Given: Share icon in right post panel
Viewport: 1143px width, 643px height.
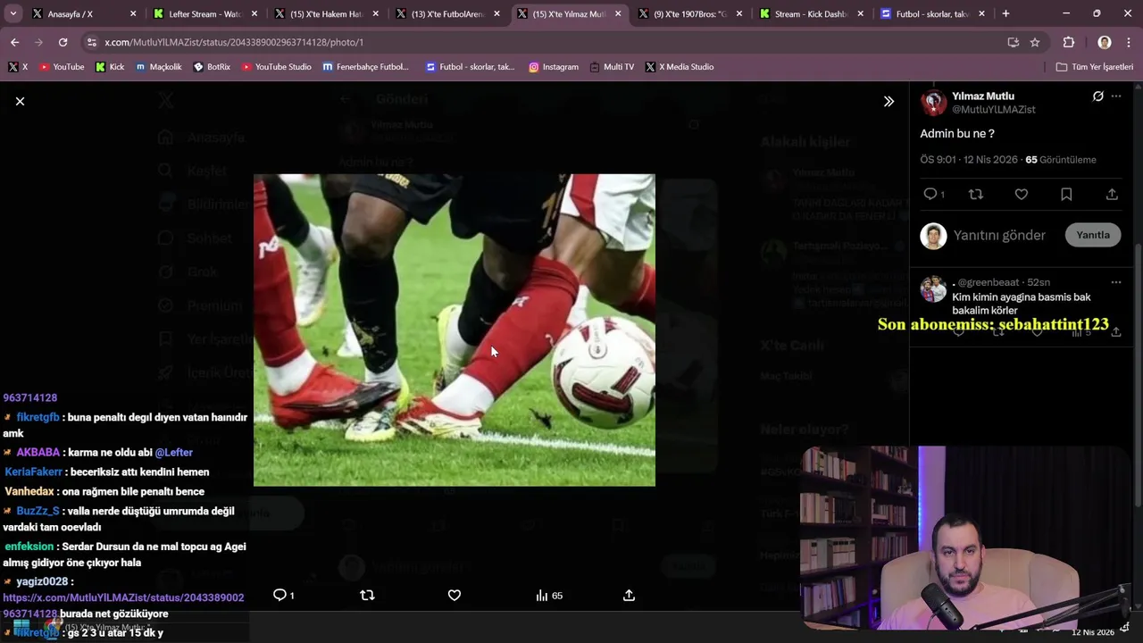Looking at the screenshot, I should (1112, 194).
